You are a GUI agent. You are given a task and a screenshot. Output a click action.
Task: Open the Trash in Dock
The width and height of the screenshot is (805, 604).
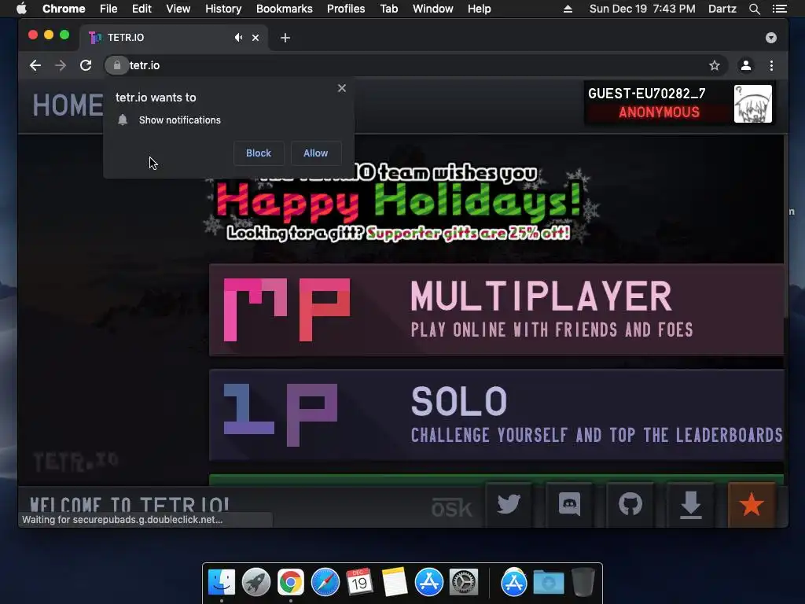(583, 583)
